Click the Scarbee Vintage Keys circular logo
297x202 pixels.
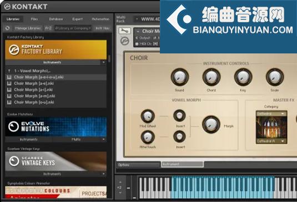coord(14,161)
